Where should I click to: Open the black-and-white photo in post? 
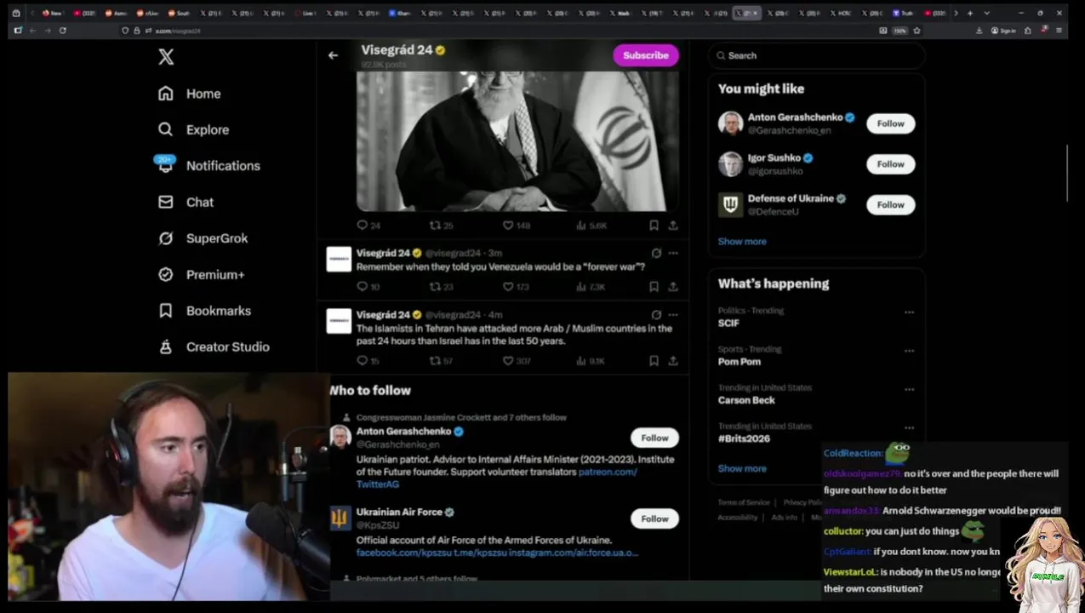coord(517,141)
